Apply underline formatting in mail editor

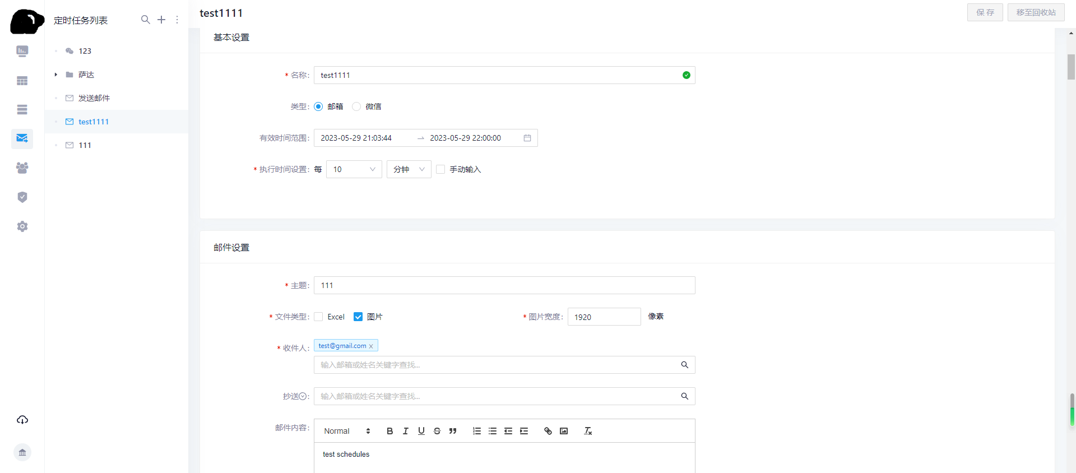(421, 431)
